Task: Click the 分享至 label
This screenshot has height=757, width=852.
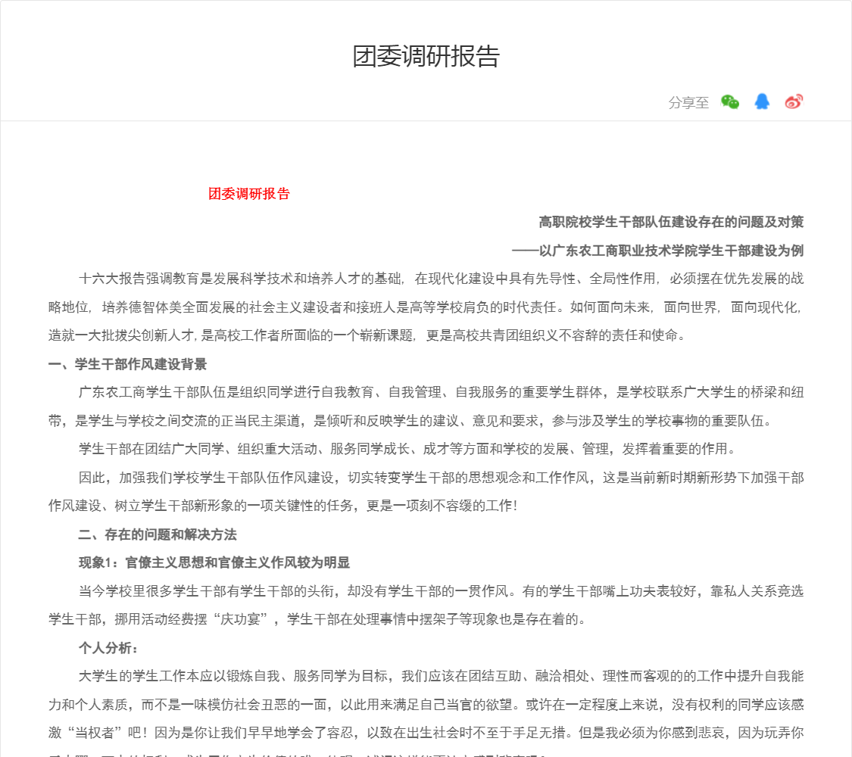Action: pos(688,103)
